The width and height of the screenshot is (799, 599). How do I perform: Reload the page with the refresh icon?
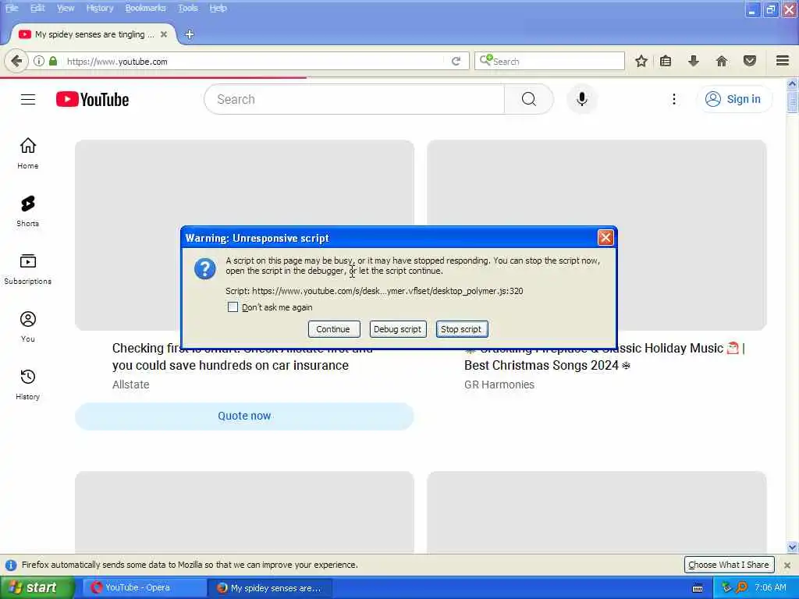[x=456, y=61]
